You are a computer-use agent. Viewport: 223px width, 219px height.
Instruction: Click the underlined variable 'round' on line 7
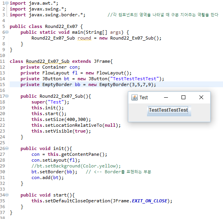tap(84, 38)
